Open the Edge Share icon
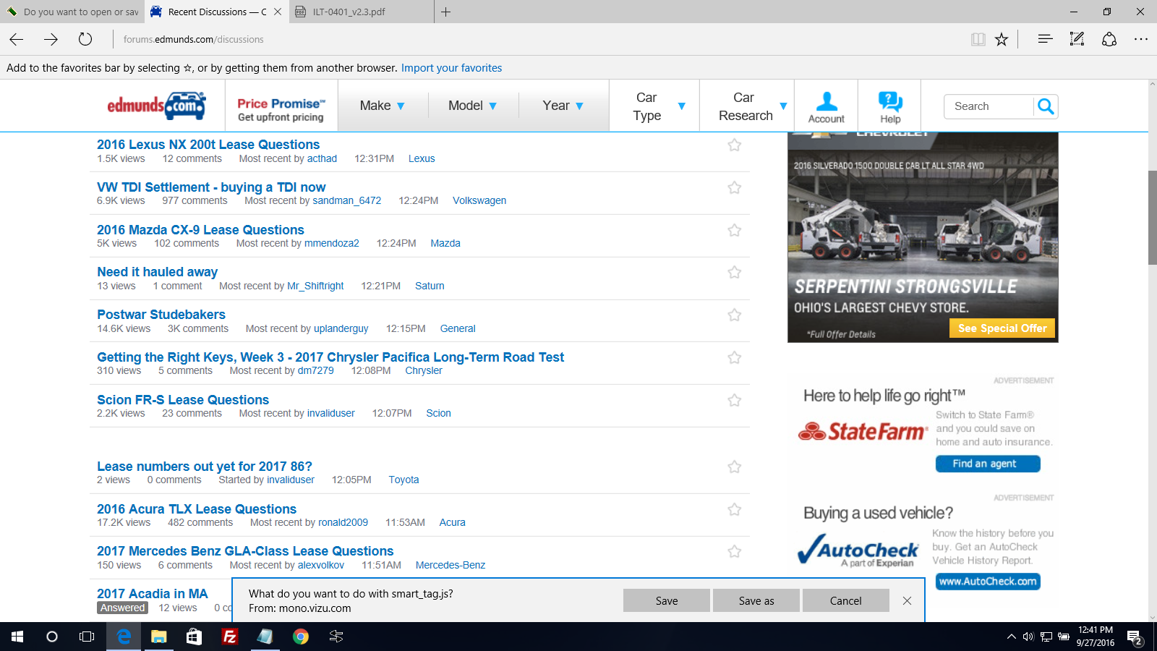The width and height of the screenshot is (1157, 651). [x=1109, y=39]
